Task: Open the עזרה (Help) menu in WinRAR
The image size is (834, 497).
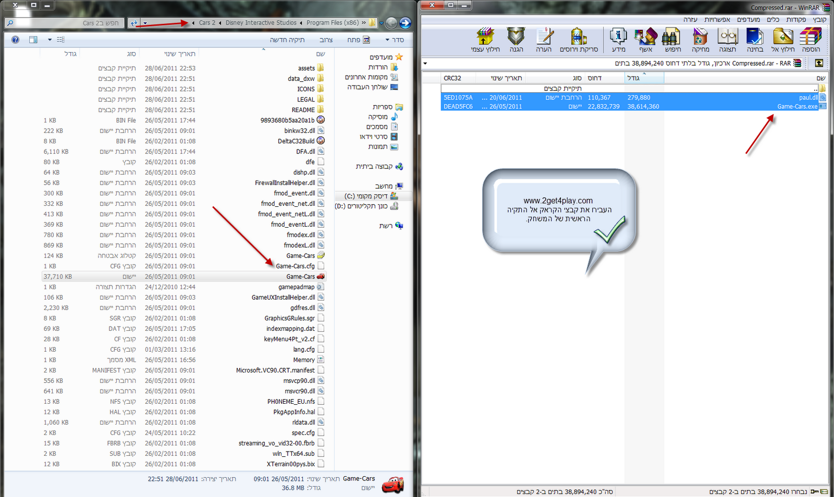Action: (x=690, y=19)
